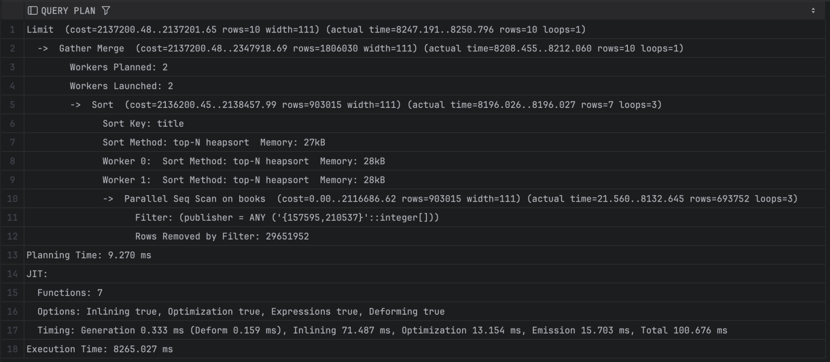Image resolution: width=830 pixels, height=362 pixels.
Task: Click the JIT Options Inlining true row
Action: tap(240, 312)
